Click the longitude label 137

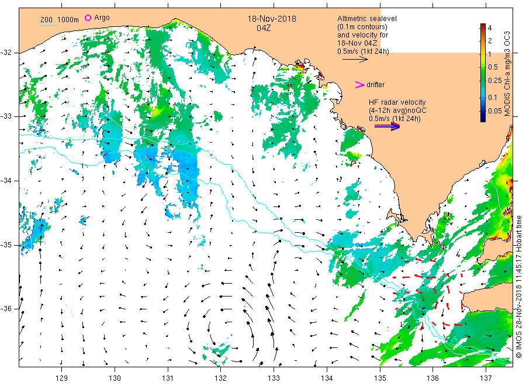[x=486, y=378]
